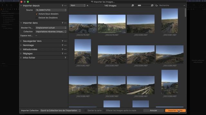Click the Espace restant label
This screenshot has width=206, height=115.
26,35
